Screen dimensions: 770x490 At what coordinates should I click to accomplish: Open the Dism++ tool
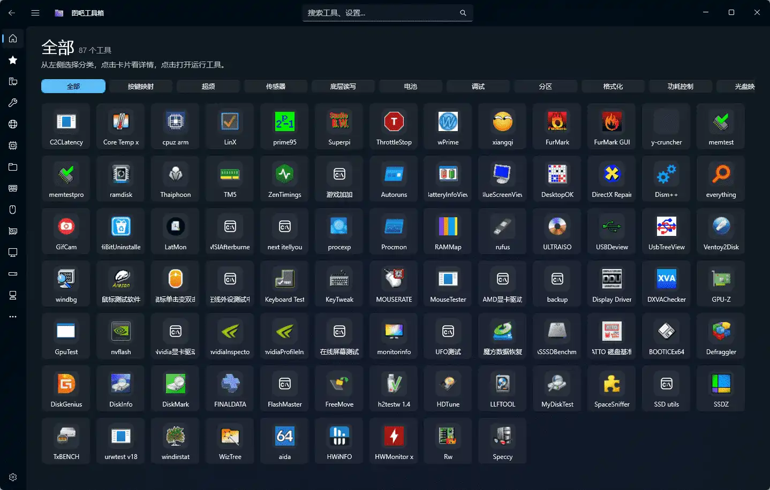click(x=667, y=179)
